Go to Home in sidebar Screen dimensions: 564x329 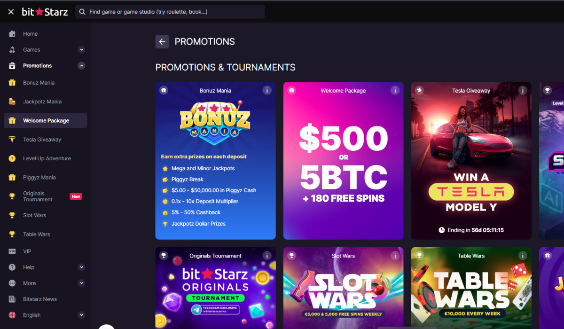30,34
